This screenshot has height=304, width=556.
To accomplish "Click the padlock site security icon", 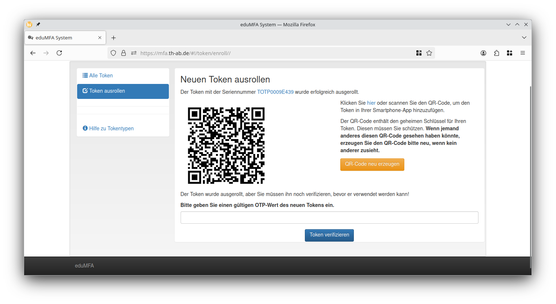I will 124,53.
